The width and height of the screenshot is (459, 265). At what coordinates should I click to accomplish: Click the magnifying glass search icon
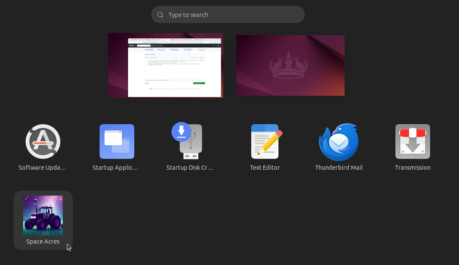click(x=160, y=15)
